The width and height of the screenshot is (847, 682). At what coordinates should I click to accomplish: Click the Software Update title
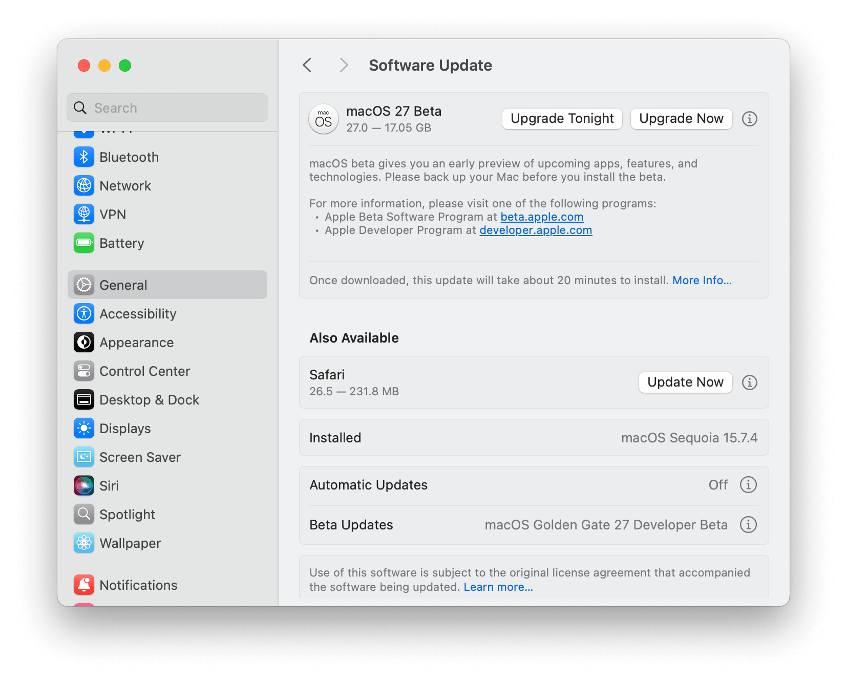(x=430, y=65)
